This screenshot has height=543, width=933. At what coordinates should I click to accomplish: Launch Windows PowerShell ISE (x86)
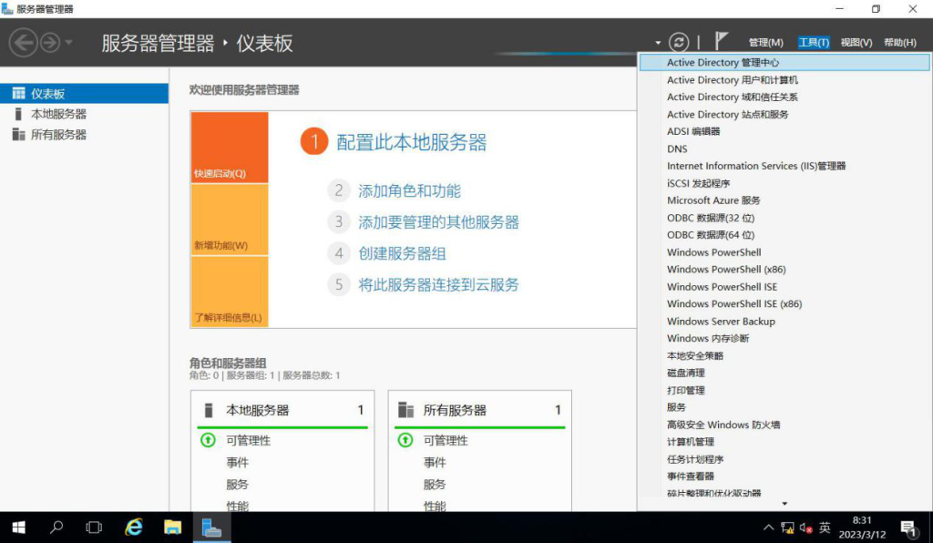[x=784, y=304]
